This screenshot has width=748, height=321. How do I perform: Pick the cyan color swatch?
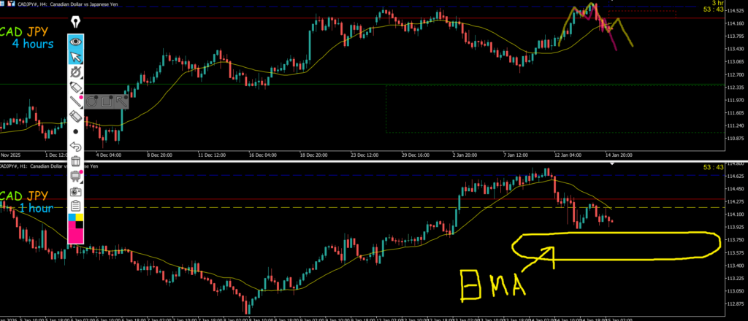(72, 217)
